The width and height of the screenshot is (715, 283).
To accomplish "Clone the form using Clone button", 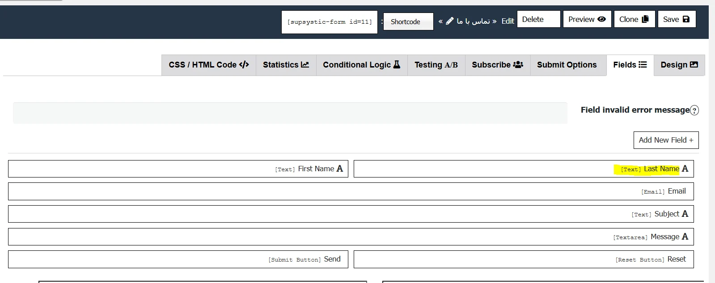I will coord(634,19).
